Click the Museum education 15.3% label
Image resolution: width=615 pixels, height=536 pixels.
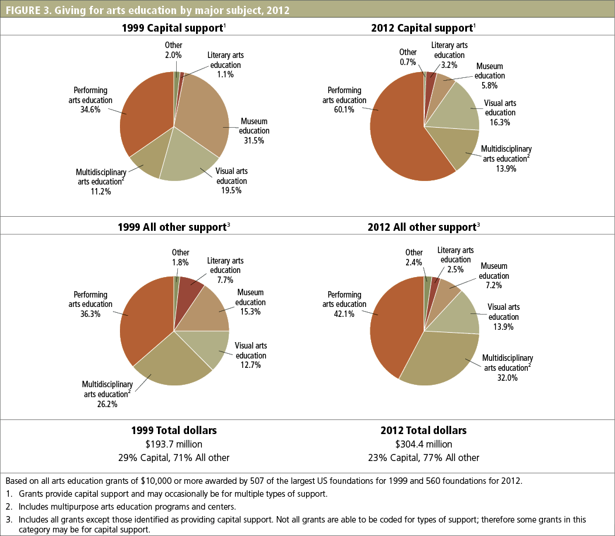(x=250, y=302)
